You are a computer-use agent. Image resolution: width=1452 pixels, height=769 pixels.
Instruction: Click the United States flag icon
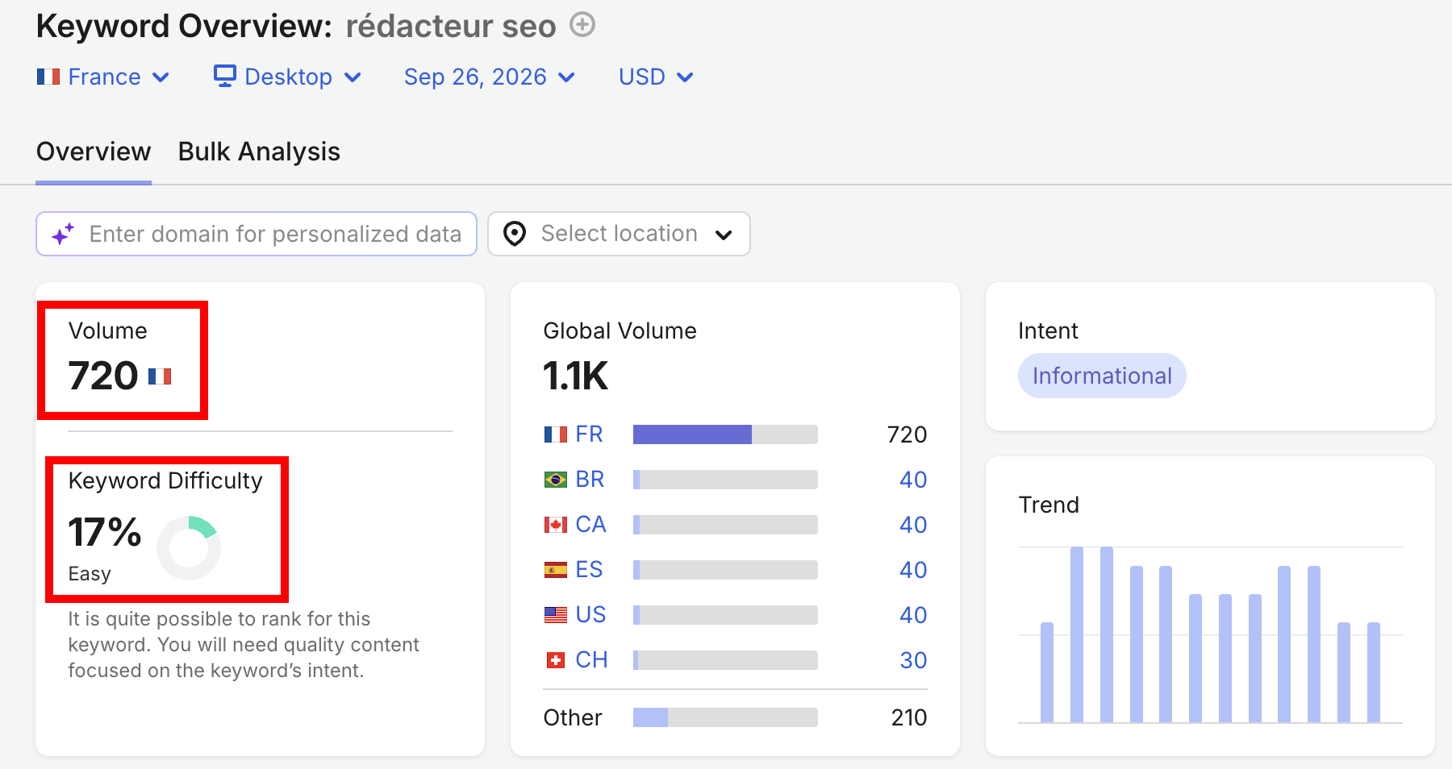(556, 615)
